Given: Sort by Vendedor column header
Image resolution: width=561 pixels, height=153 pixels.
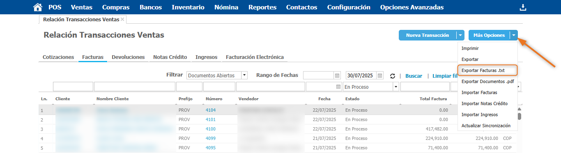Looking at the screenshot, I should pyautogui.click(x=248, y=99).
